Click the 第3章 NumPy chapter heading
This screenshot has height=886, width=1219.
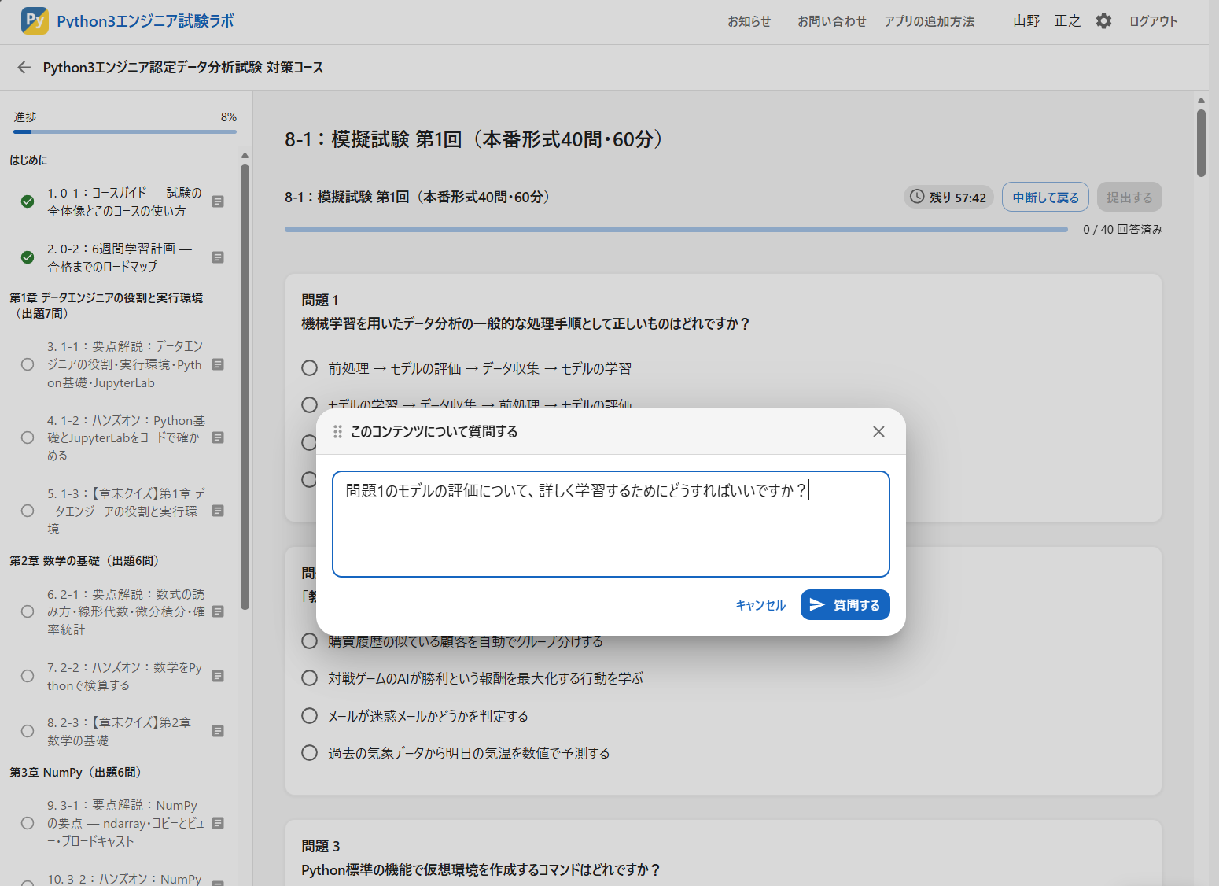78,772
